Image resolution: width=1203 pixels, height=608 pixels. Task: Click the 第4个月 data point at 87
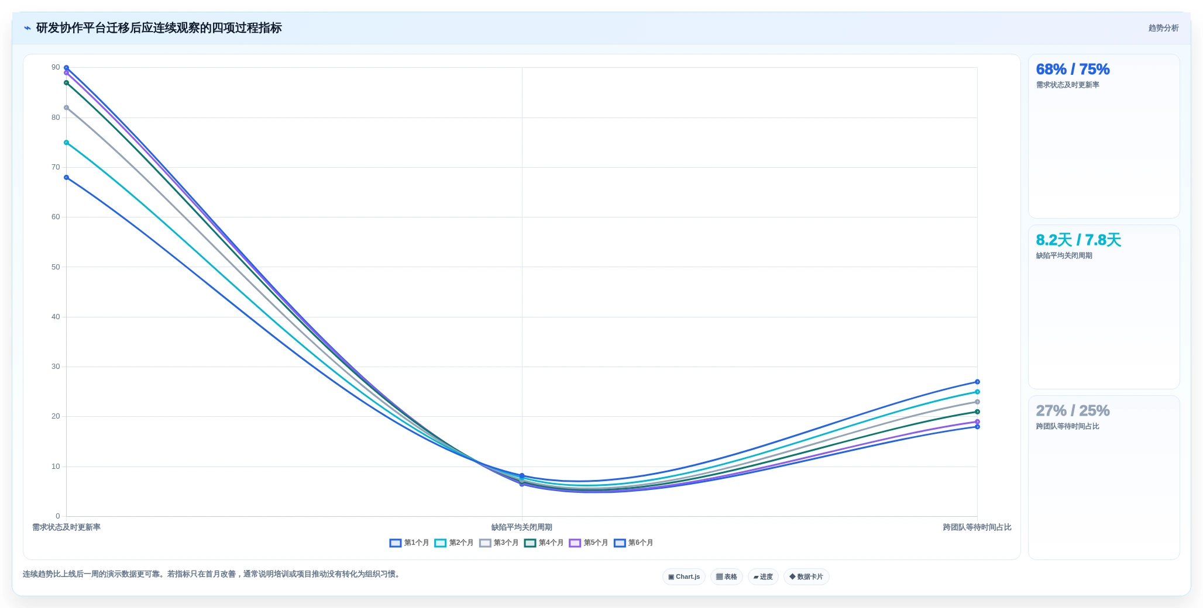pos(66,82)
